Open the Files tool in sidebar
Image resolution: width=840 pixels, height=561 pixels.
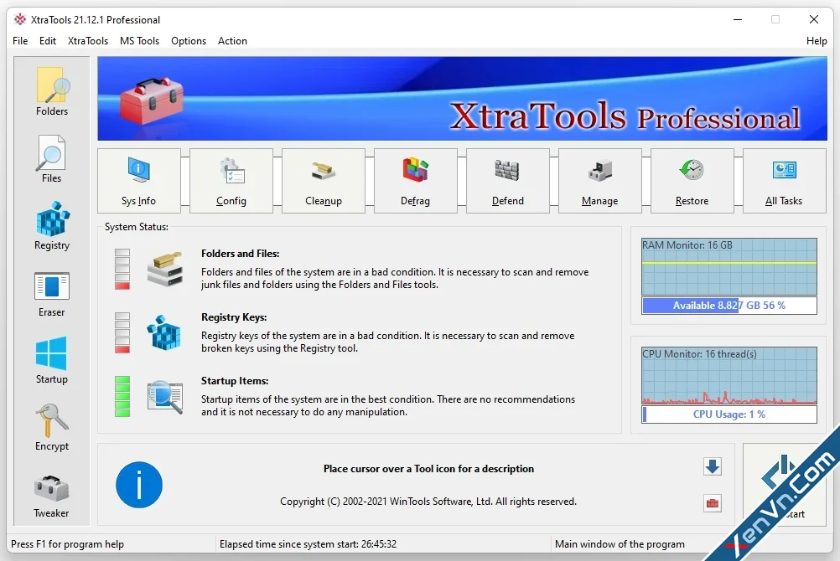[x=52, y=158]
